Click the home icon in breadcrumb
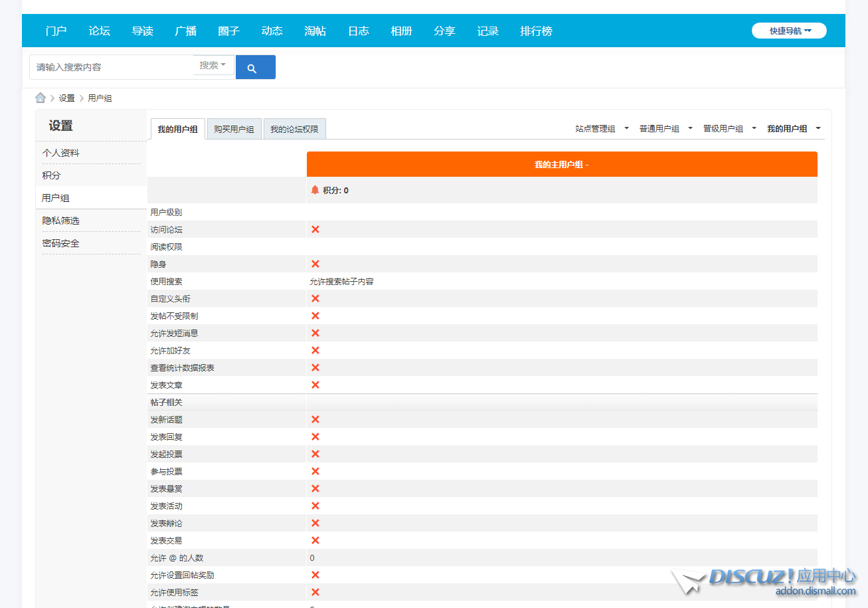This screenshot has height=608, width=868. pyautogui.click(x=41, y=98)
